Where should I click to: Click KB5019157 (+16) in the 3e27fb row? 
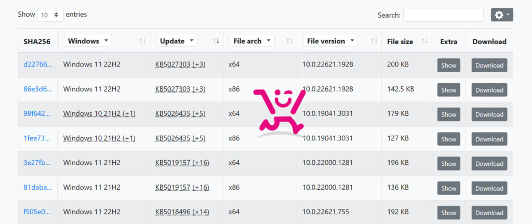click(182, 163)
